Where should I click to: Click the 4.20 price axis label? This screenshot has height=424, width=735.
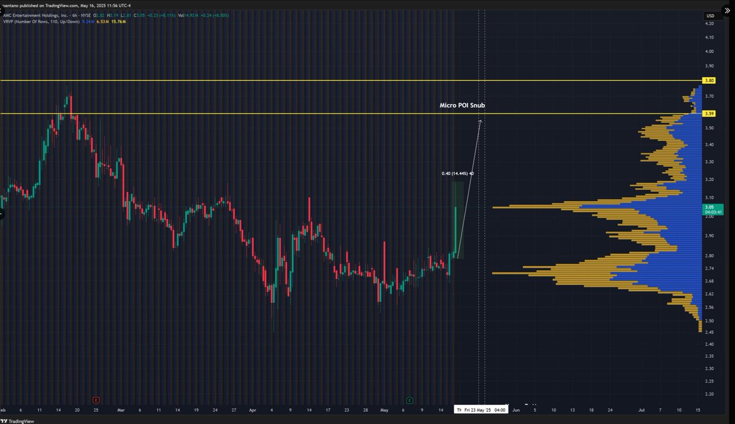(x=710, y=23)
